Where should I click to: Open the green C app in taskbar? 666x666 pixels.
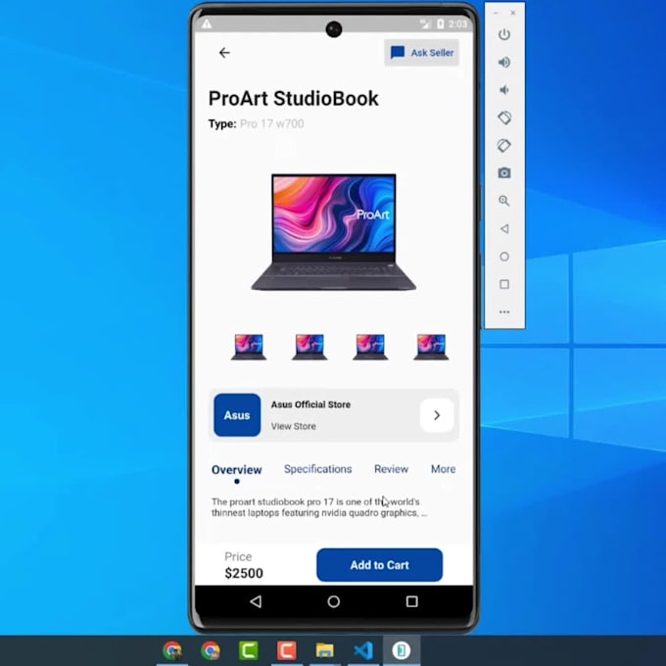pos(249,650)
